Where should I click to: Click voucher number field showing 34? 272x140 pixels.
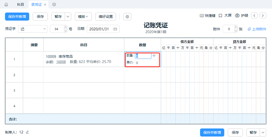tap(57, 29)
